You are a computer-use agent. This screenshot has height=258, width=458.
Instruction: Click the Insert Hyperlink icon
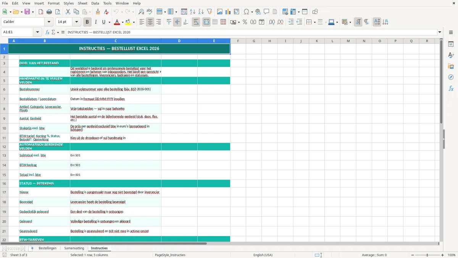pyautogui.click(x=258, y=12)
